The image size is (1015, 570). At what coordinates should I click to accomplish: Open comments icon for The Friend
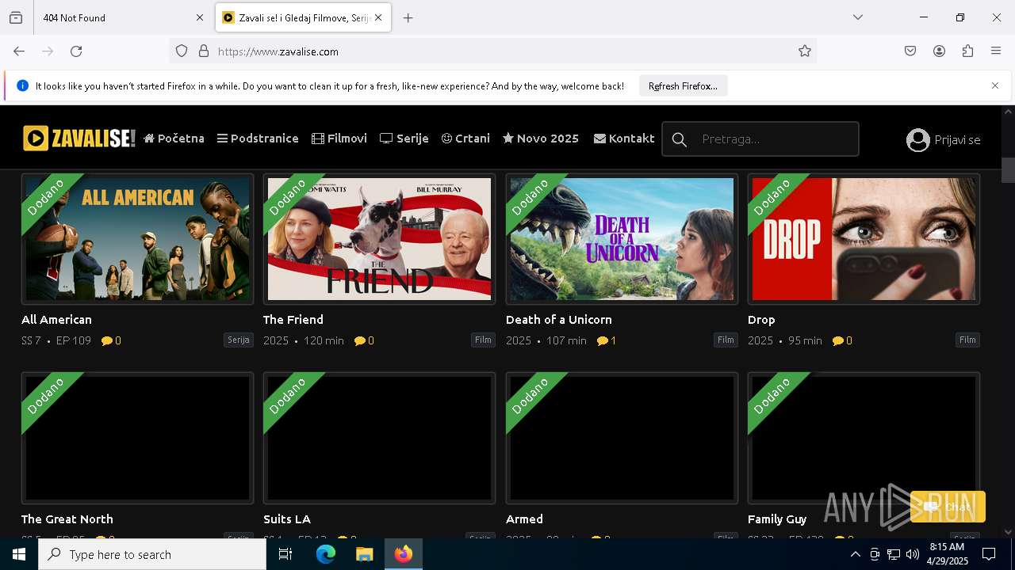(360, 341)
